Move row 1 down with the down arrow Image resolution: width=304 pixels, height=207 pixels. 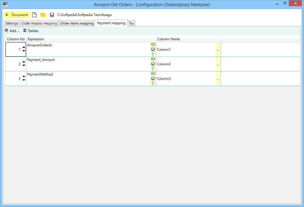point(24,51)
